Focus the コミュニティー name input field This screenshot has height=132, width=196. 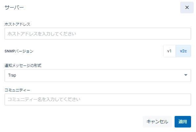click(x=98, y=100)
